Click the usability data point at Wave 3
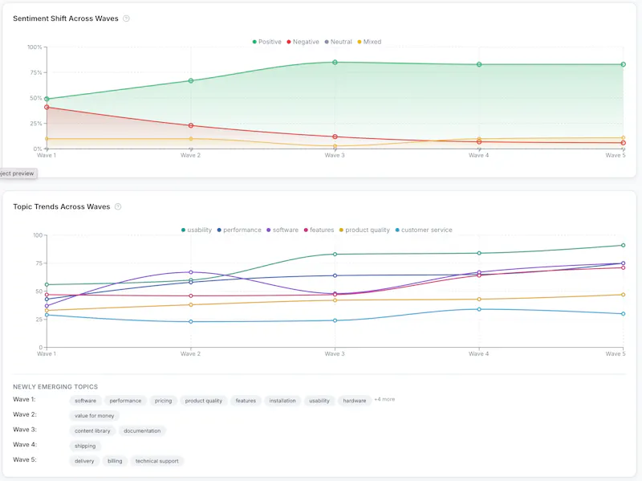This screenshot has height=481, width=642. click(335, 255)
